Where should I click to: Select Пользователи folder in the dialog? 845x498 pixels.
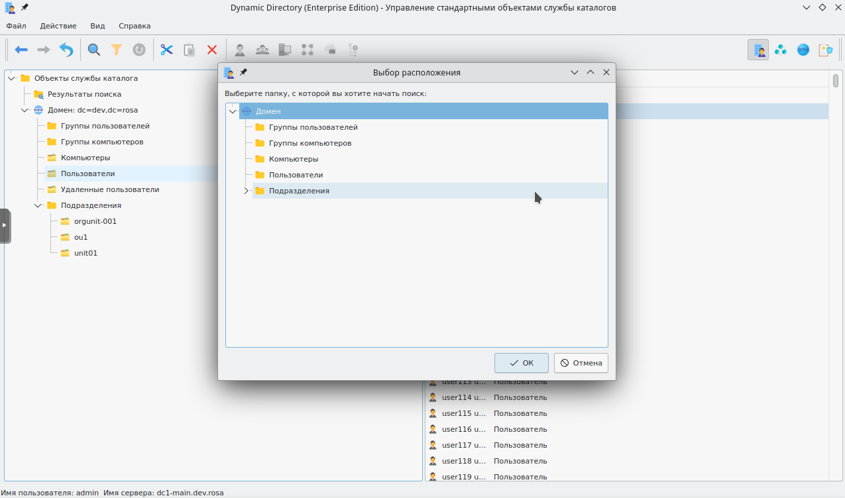[x=296, y=175]
